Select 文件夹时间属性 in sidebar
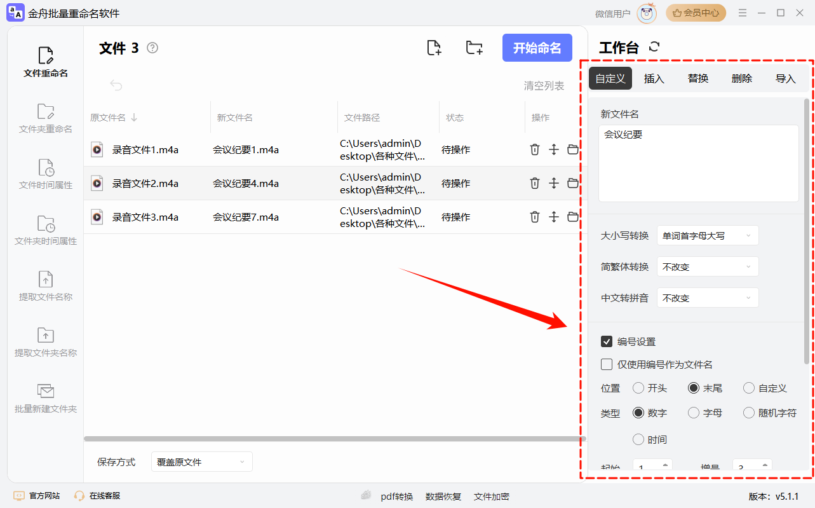815x508 pixels. (x=45, y=230)
